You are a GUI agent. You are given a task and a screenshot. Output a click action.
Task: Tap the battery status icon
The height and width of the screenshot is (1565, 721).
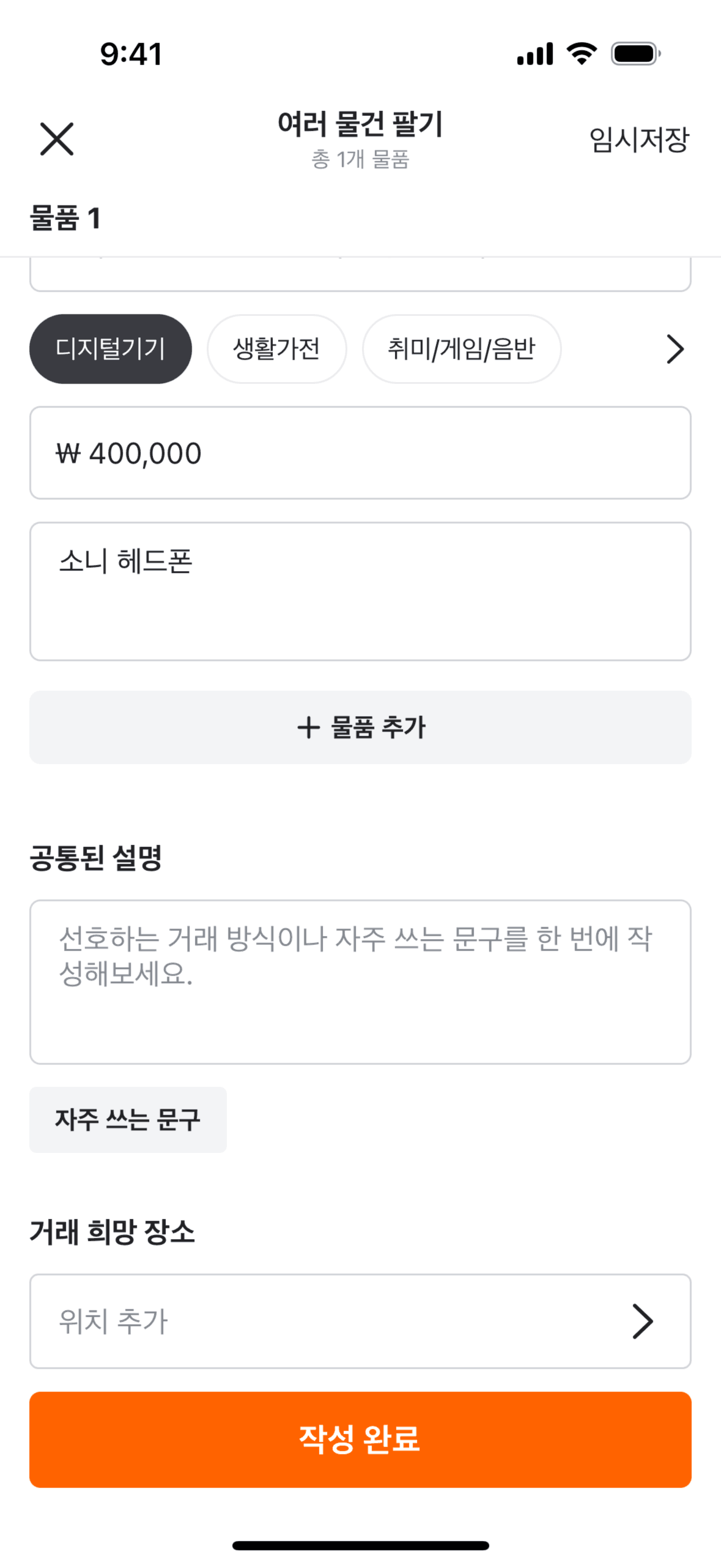(x=636, y=54)
